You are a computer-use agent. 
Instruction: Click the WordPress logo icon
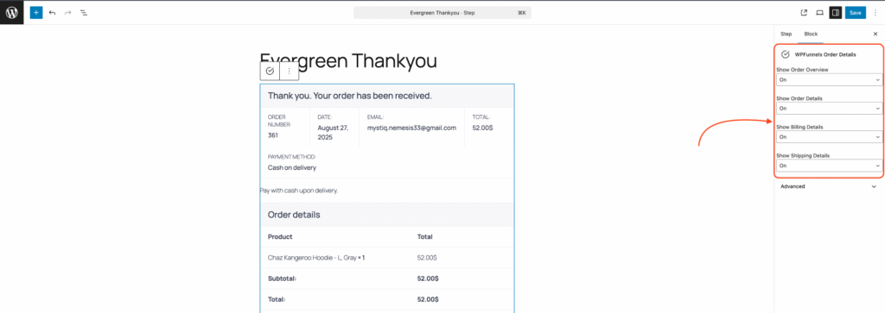pos(12,12)
